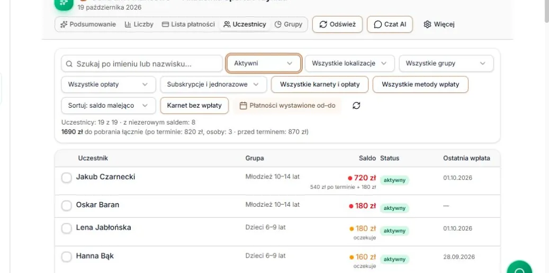Select the checkbox for Hanna Bąk
This screenshot has width=549, height=273.
pos(67,257)
